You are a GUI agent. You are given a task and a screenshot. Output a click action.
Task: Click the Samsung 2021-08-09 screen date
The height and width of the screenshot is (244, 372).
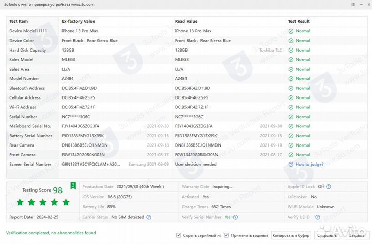(148, 164)
